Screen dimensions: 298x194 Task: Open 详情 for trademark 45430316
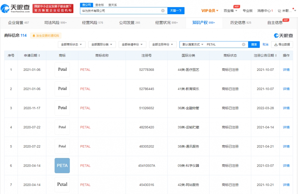pos(286,185)
